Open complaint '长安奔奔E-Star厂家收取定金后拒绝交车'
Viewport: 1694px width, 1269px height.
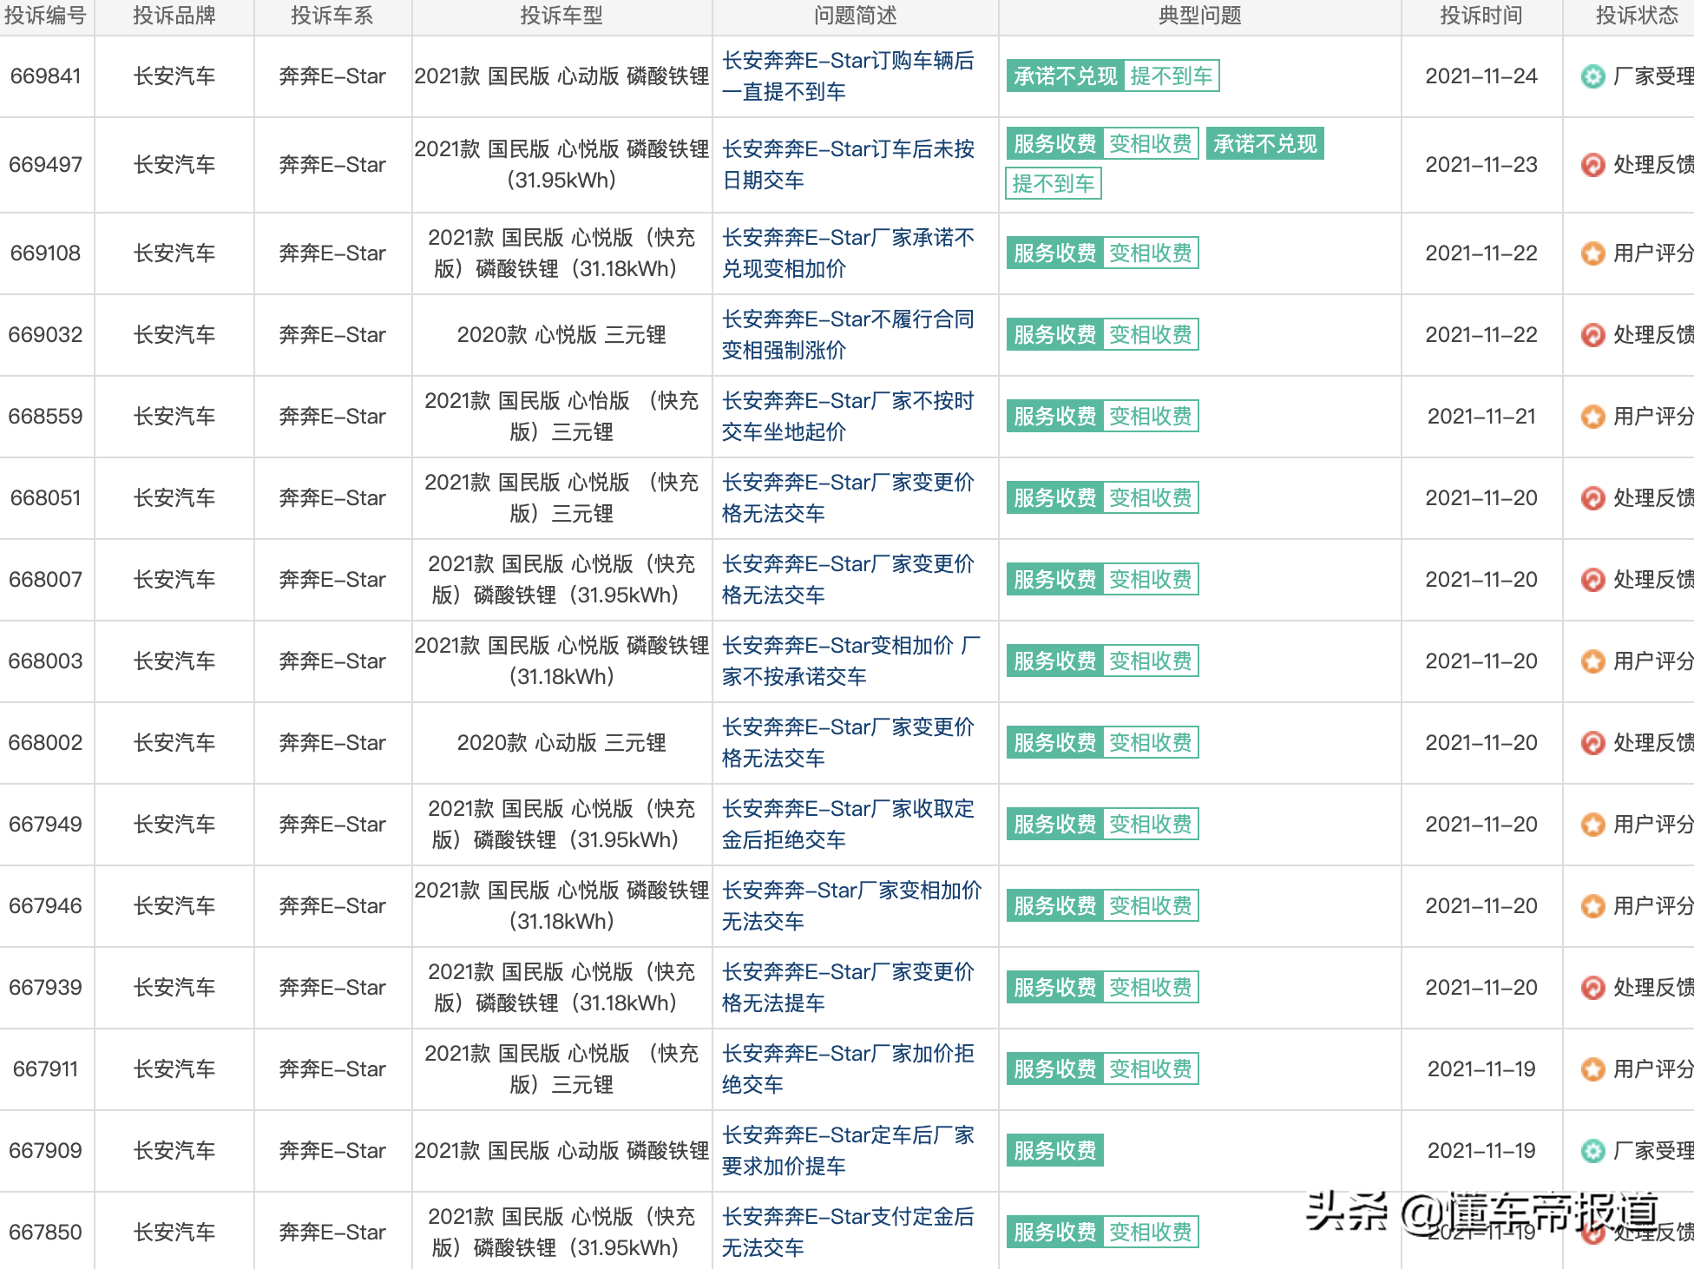tap(848, 825)
